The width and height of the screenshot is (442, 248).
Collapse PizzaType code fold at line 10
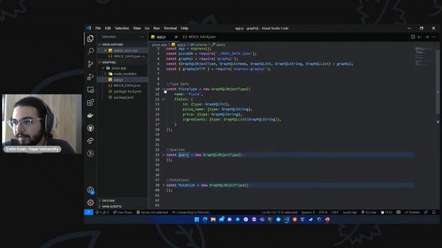click(x=163, y=89)
